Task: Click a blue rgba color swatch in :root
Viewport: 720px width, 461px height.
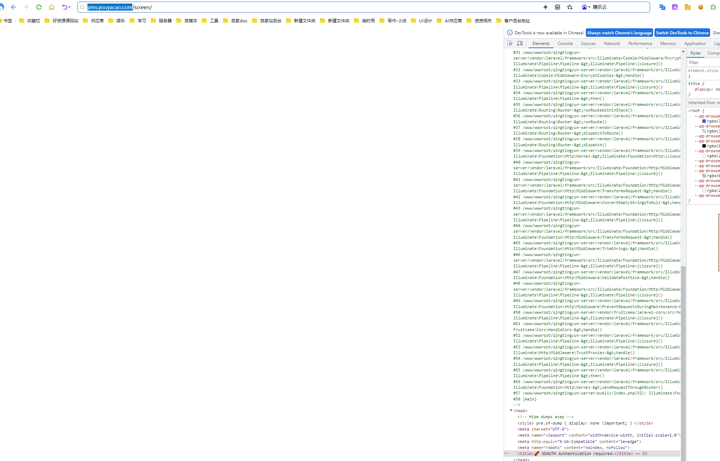Action: (704, 121)
